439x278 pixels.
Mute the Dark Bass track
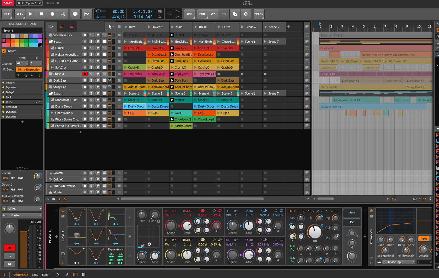click(x=98, y=81)
